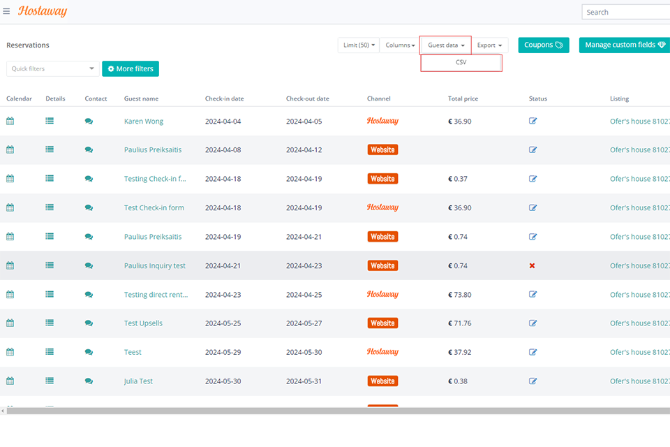Edit status for Test Upsells reservation
The width and height of the screenshot is (670, 447).
point(533,323)
